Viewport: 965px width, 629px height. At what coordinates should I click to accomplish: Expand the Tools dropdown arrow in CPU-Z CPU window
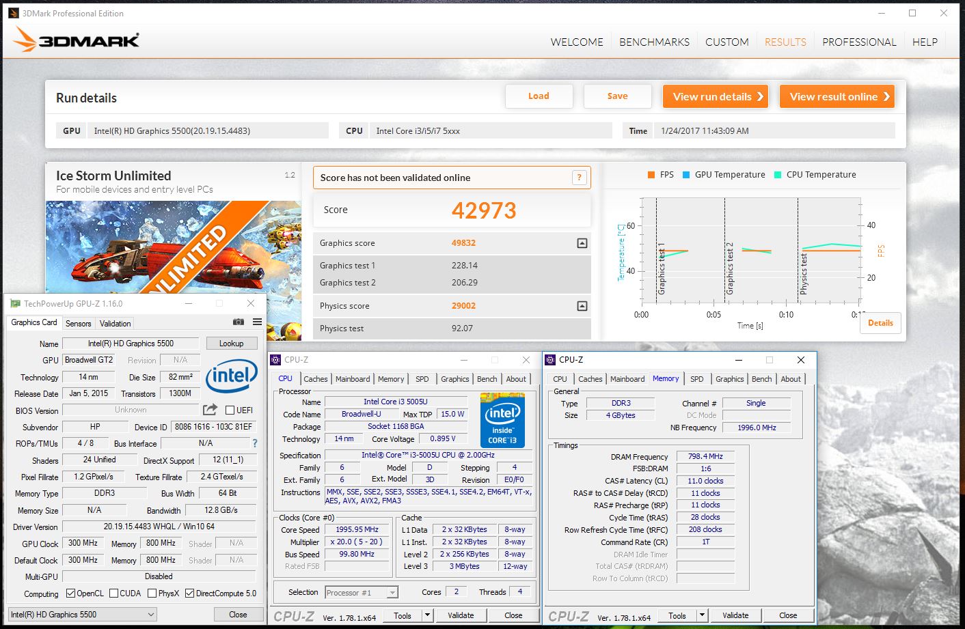428,615
